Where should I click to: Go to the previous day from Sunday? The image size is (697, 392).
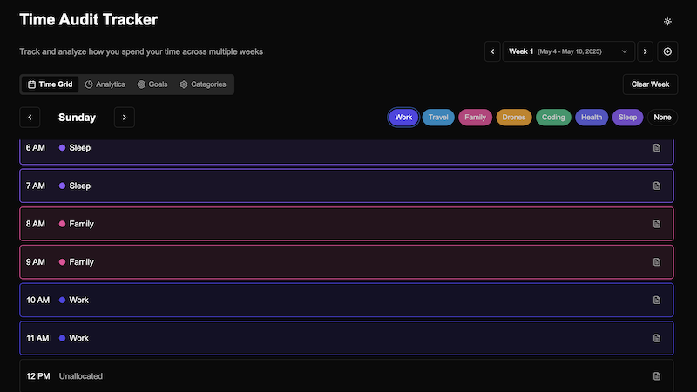(30, 118)
